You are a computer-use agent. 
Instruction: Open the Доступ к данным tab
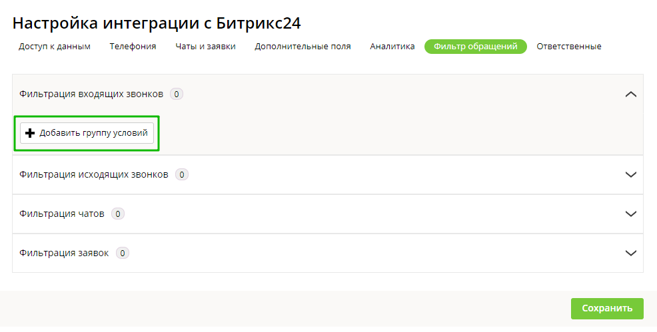pos(55,47)
